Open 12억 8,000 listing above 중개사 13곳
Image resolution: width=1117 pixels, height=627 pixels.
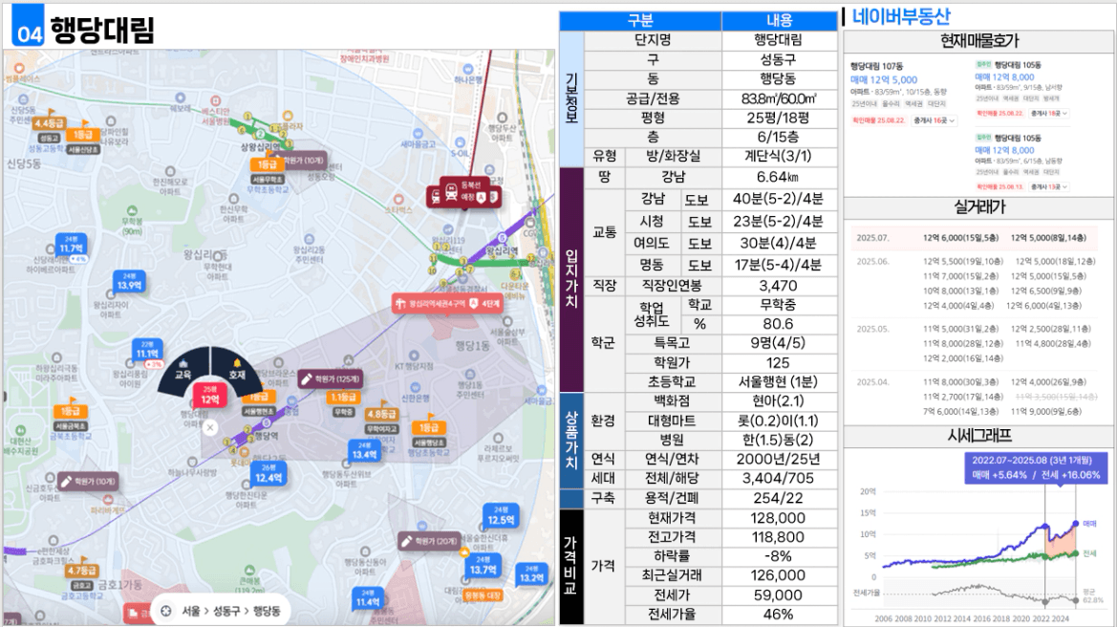click(x=1004, y=150)
